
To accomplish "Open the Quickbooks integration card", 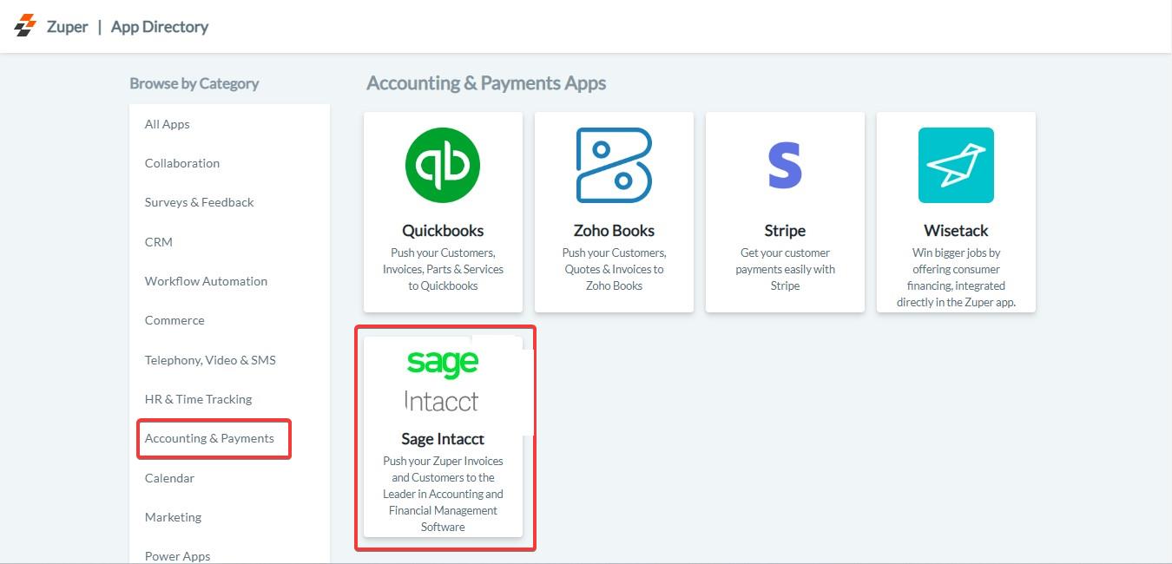I will (x=443, y=211).
